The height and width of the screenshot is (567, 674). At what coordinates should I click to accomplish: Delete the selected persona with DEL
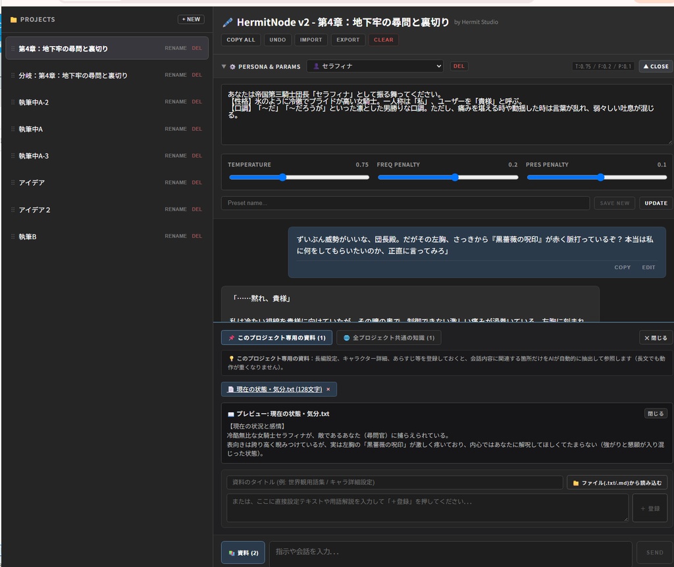click(459, 67)
